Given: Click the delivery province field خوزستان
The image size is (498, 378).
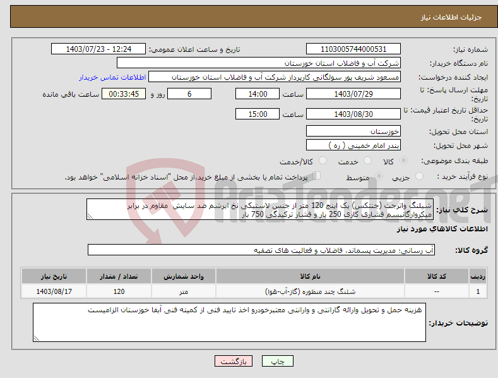Looking at the screenshot, I should [353, 131].
